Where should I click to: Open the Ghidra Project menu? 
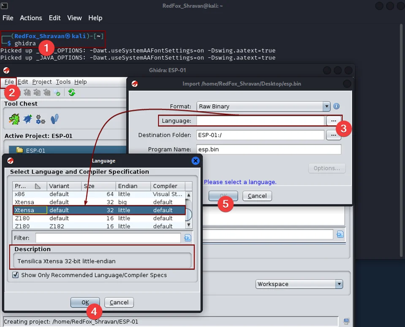42,82
